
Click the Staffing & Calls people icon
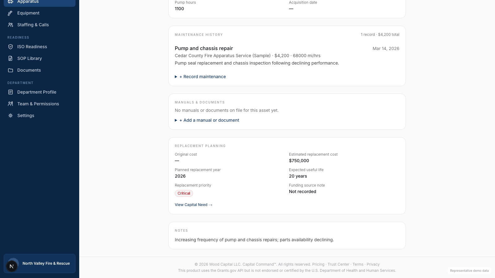point(11,25)
